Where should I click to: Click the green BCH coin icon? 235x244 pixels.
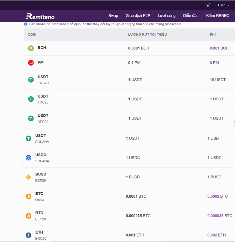pos(31,48)
